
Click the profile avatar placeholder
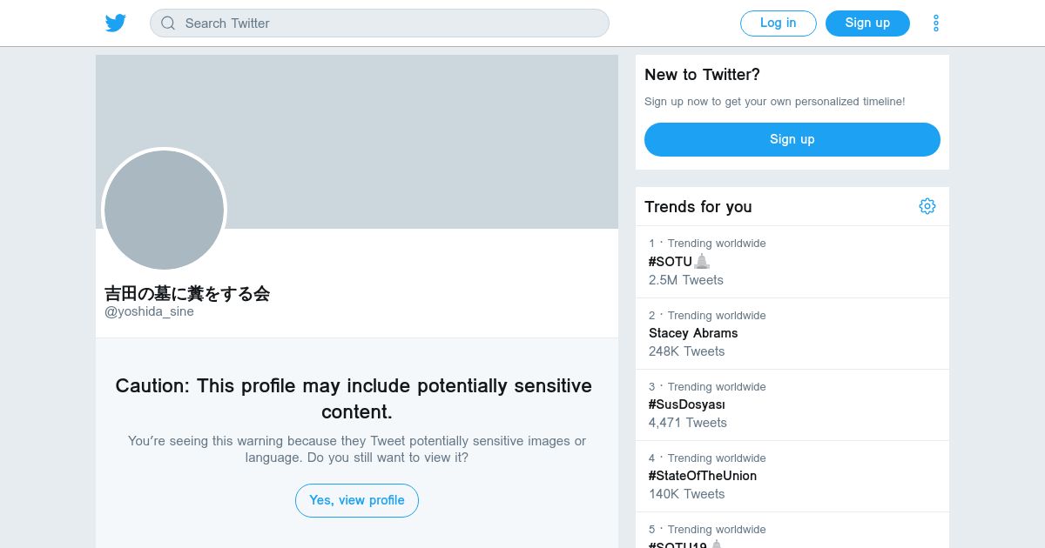[x=165, y=210]
